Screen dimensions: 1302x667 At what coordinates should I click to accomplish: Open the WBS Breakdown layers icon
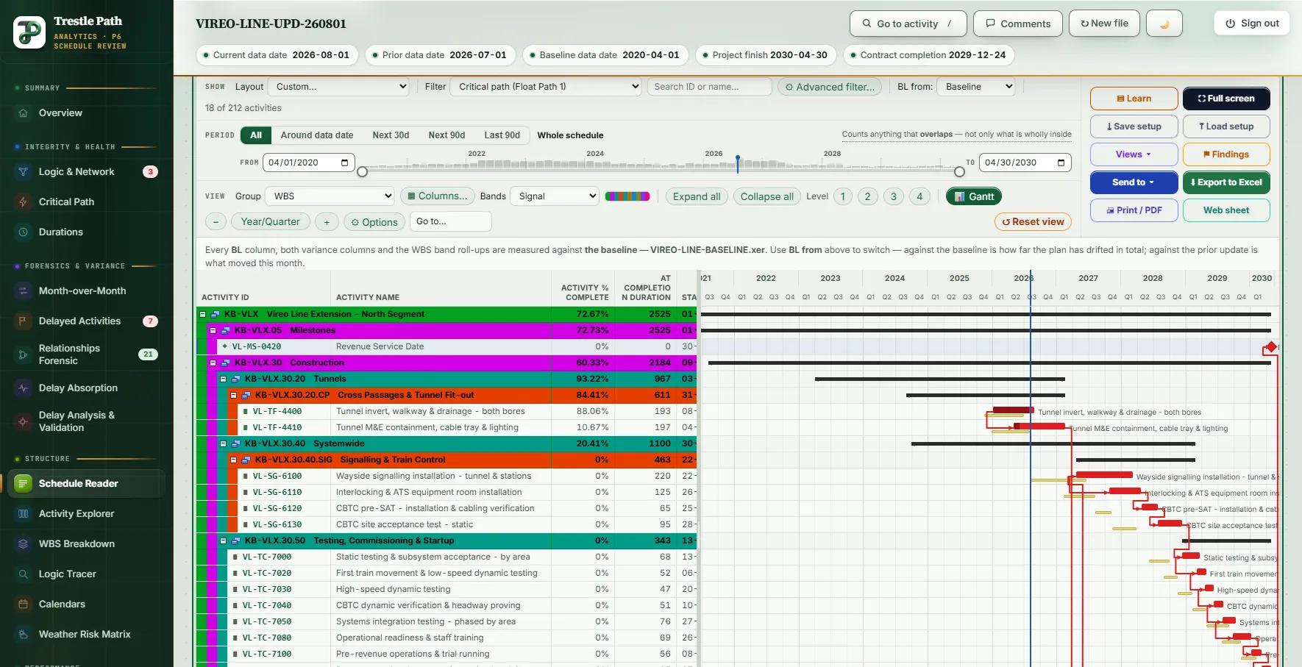click(x=24, y=544)
